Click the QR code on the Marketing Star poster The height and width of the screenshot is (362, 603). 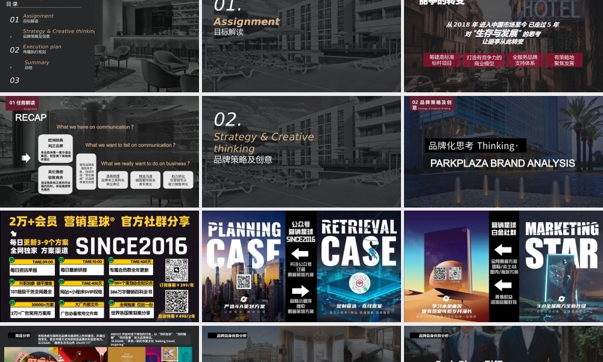440,273
